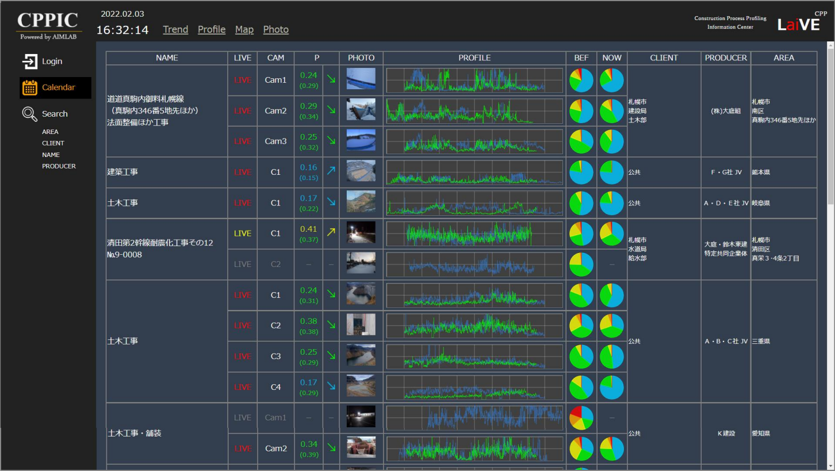This screenshot has height=471, width=835.
Task: Click the Login door icon
Action: (x=29, y=62)
